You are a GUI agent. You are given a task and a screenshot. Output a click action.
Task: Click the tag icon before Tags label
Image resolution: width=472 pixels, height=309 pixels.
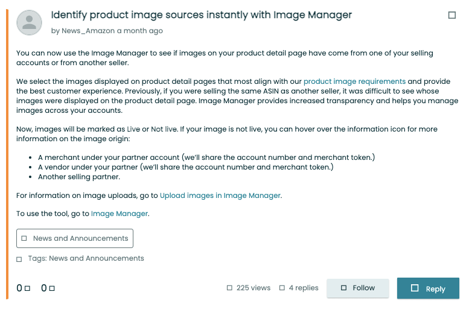19,259
